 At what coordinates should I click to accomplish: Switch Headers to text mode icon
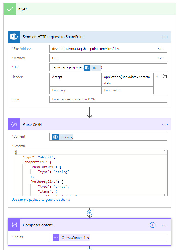[x=165, y=77]
